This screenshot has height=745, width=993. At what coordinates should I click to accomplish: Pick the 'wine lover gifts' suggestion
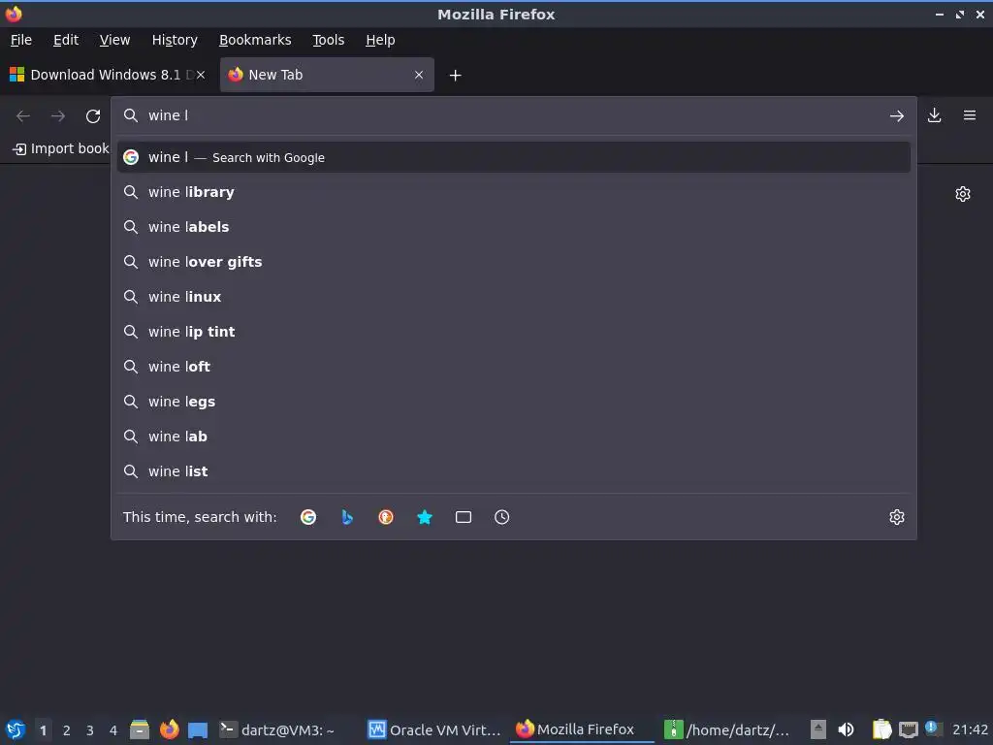pyautogui.click(x=514, y=262)
